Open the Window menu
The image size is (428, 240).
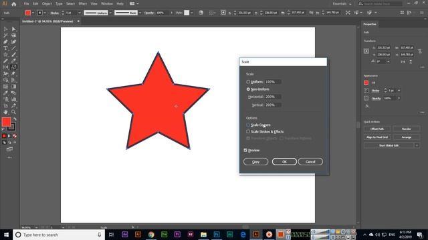[107, 4]
